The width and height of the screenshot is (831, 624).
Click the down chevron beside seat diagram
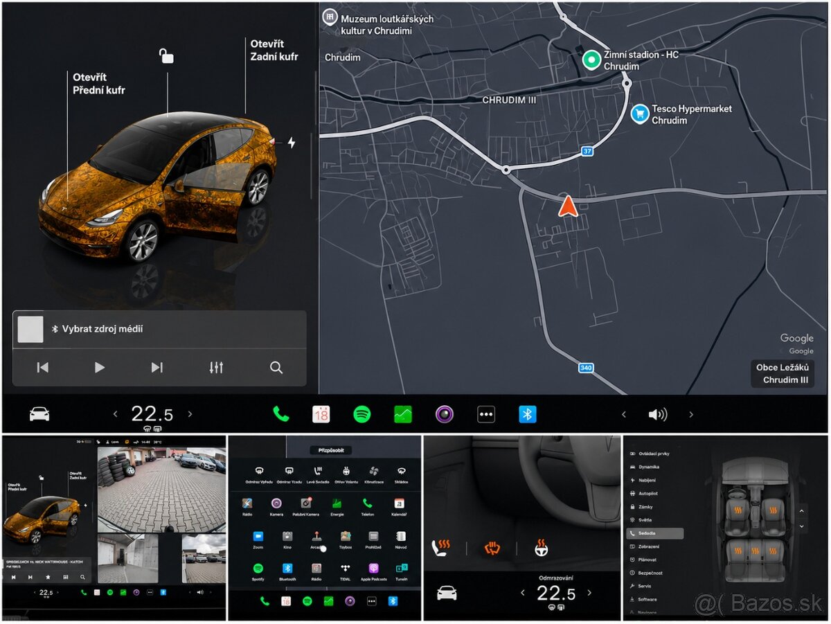click(x=802, y=526)
